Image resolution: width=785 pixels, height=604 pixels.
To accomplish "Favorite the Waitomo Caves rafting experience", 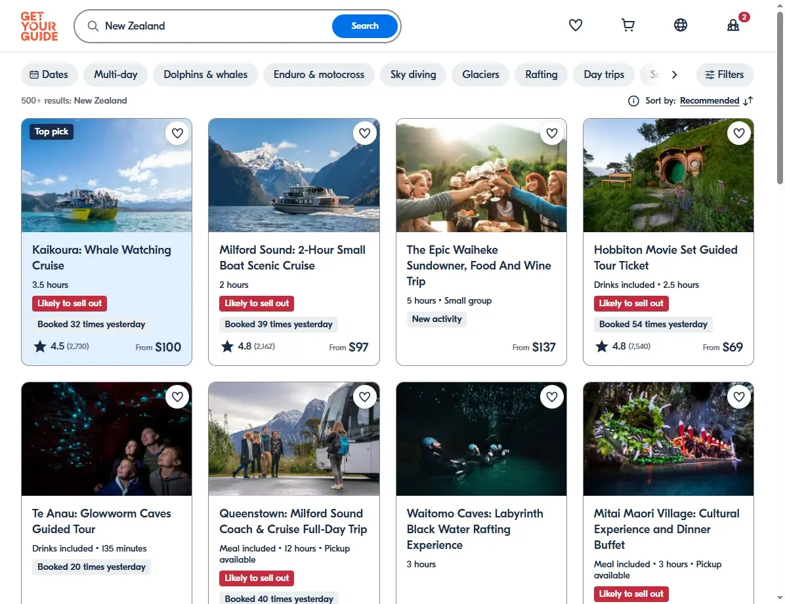I will [552, 397].
